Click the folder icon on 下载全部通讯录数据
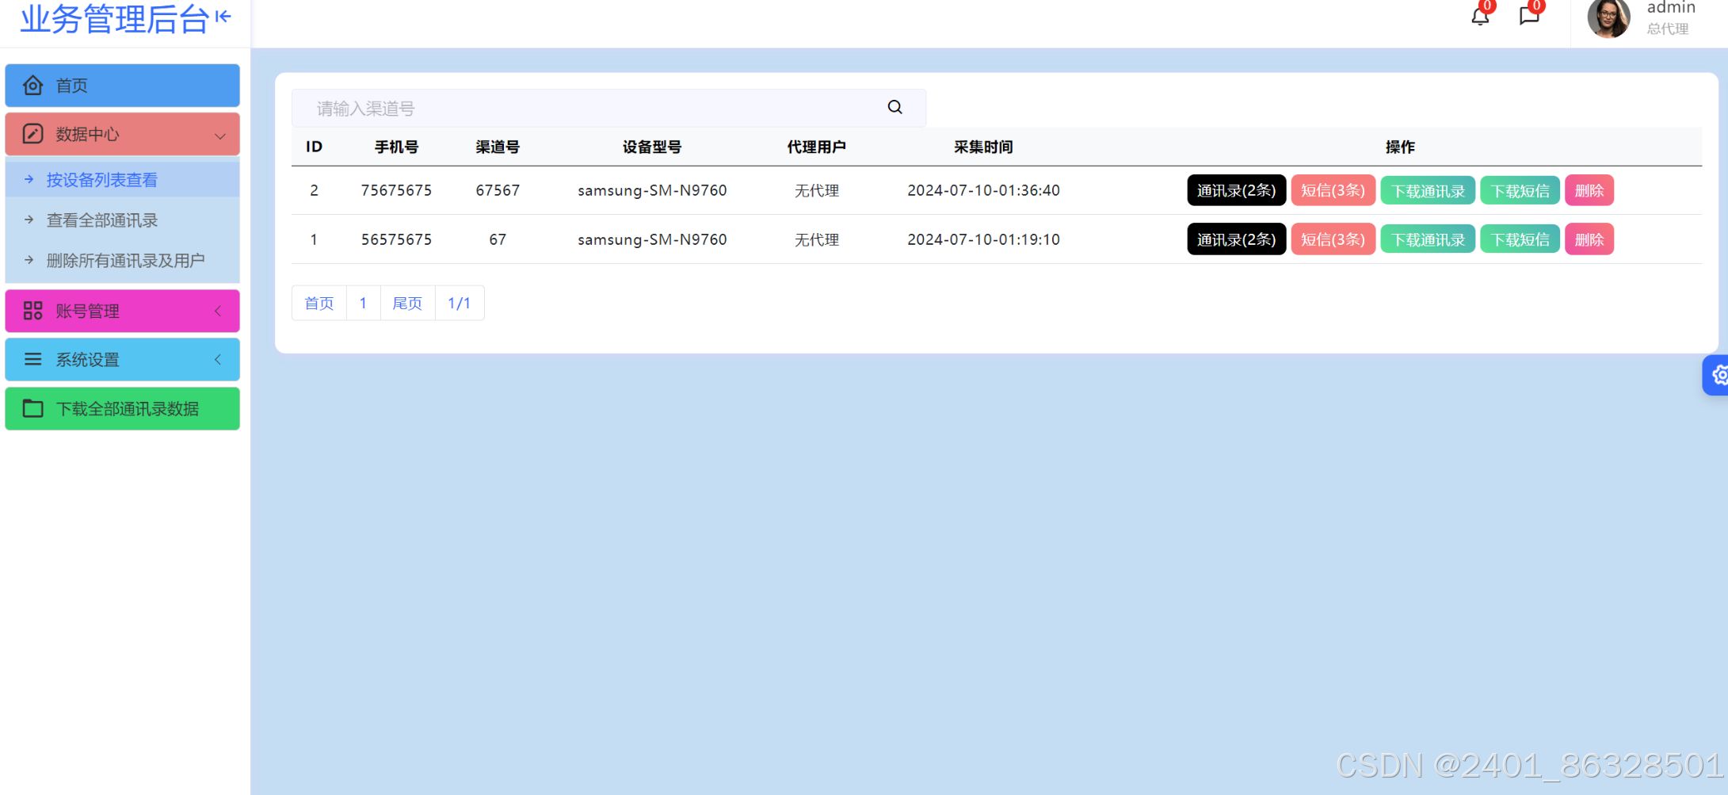1728x795 pixels. (32, 408)
